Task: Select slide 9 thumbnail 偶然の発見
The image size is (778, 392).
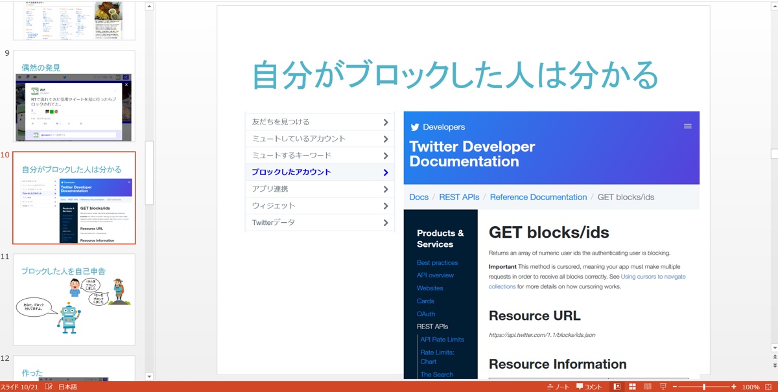Action: pos(74,97)
